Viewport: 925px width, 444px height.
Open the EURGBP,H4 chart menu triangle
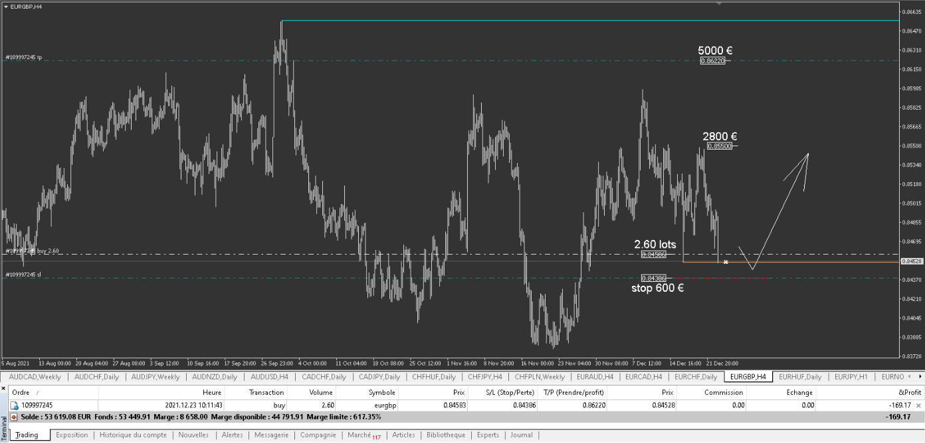6,6
